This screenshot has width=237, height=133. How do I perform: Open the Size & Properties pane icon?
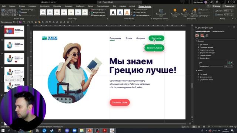pos(207,35)
